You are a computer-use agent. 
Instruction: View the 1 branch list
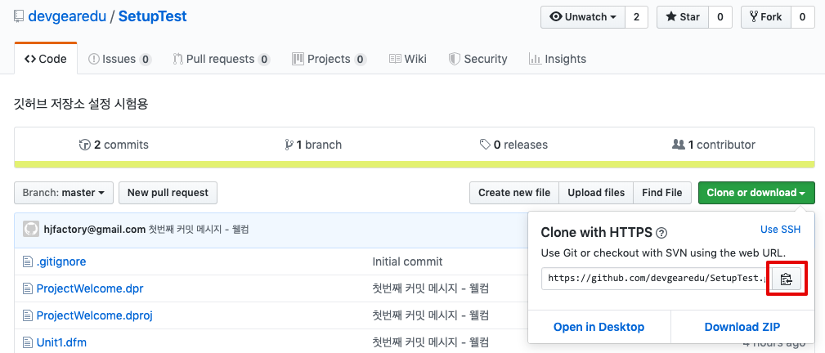pos(313,145)
